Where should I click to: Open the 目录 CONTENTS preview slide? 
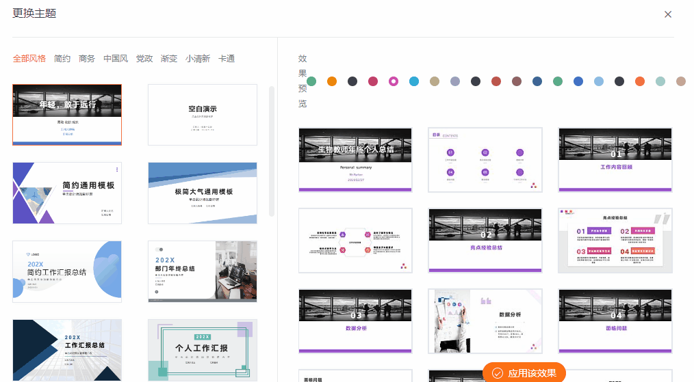coord(485,160)
